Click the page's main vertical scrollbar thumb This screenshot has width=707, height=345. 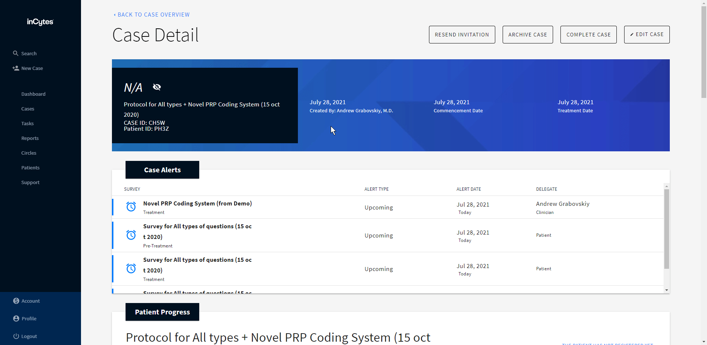(704, 52)
